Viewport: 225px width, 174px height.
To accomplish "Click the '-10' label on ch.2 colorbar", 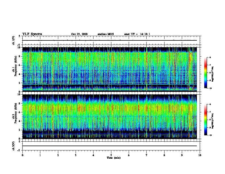I will pos(210,135).
